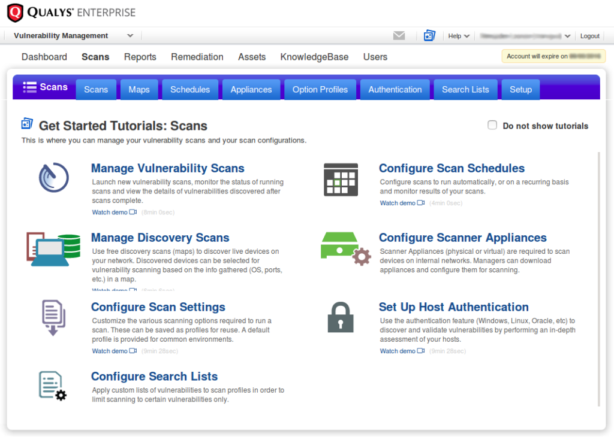Screen dimensions: 614x440
Task: Click the Configure Scan Settings document icon
Action: [52, 318]
